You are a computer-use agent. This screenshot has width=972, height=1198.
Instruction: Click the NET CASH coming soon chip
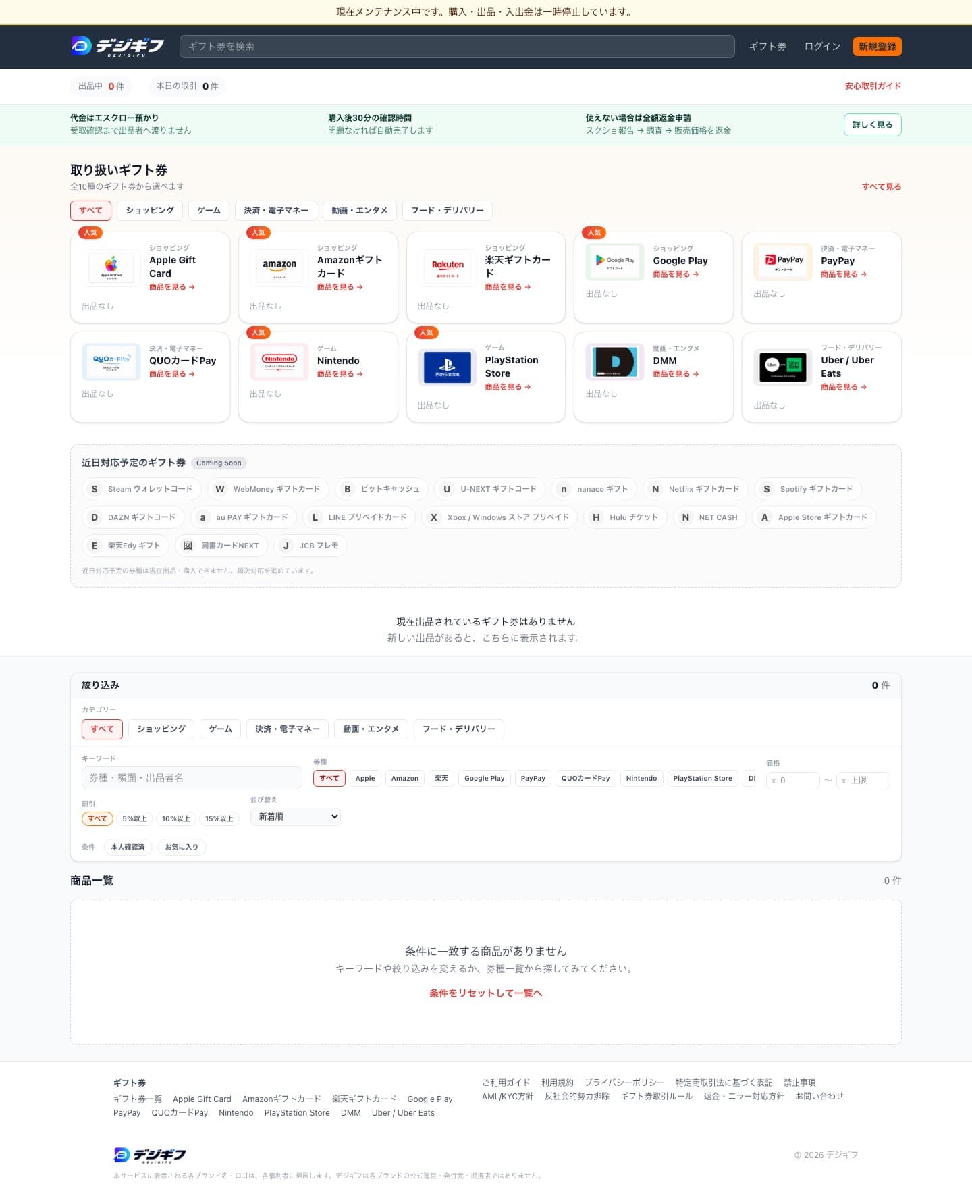tap(710, 517)
